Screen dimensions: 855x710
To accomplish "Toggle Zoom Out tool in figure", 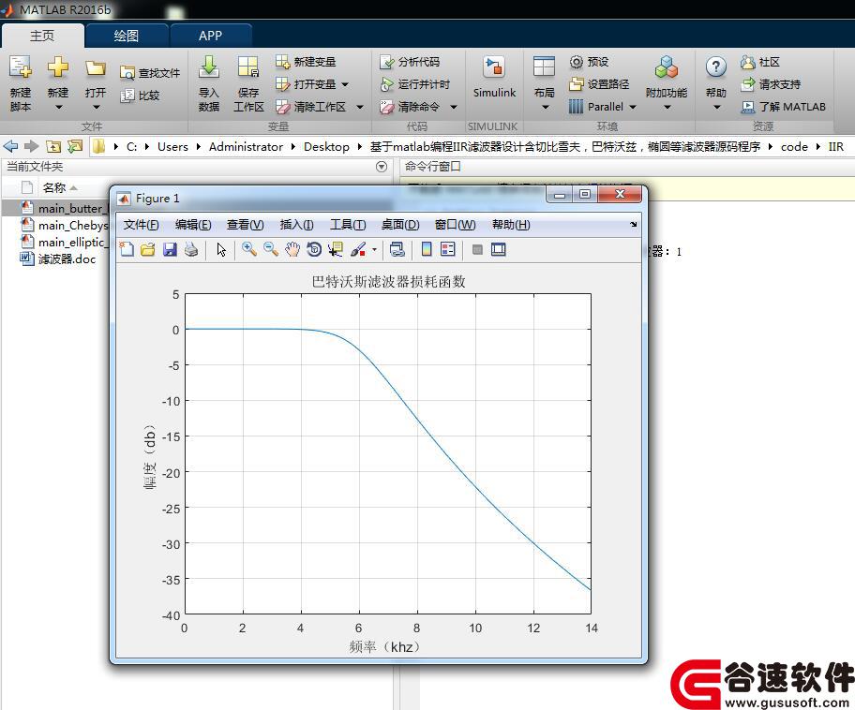I will pyautogui.click(x=271, y=249).
